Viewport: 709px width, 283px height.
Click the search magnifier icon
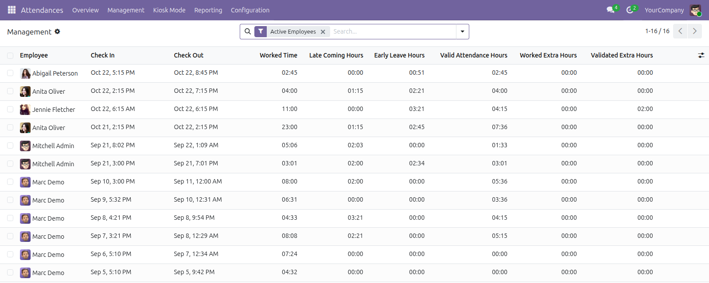(248, 31)
